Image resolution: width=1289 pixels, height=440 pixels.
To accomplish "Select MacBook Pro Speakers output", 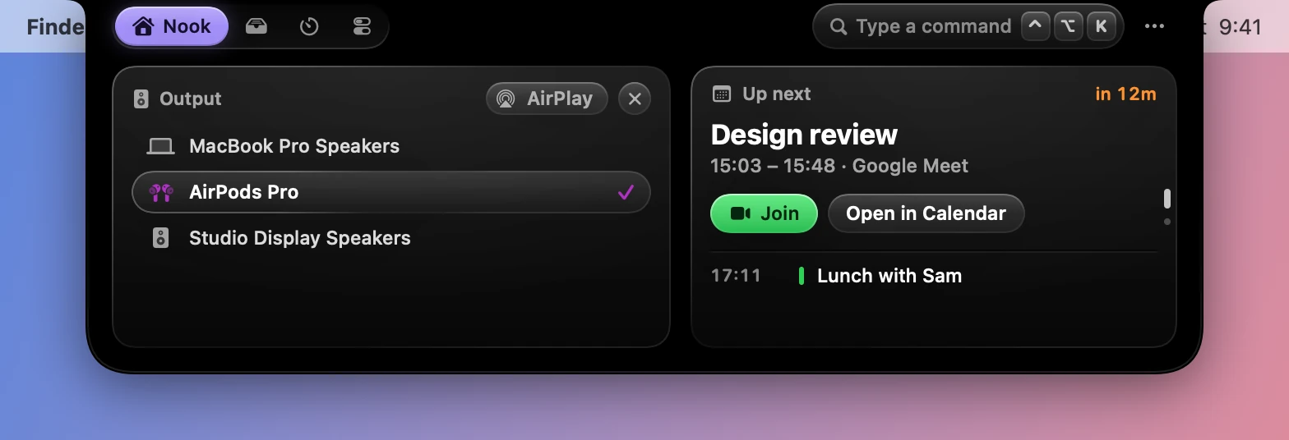I will click(391, 146).
